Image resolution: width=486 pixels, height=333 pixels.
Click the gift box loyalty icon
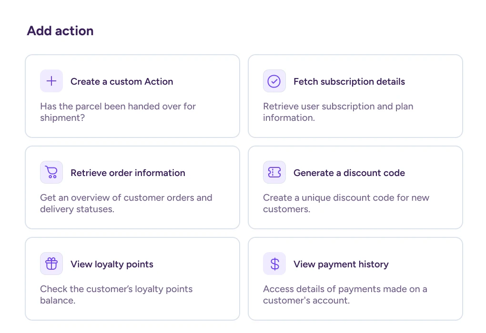click(x=51, y=264)
